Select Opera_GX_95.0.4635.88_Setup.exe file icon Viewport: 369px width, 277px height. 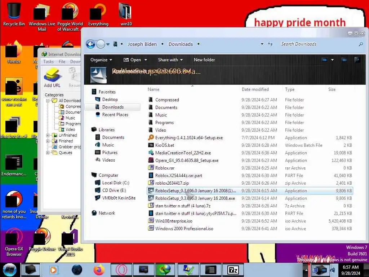point(151,160)
